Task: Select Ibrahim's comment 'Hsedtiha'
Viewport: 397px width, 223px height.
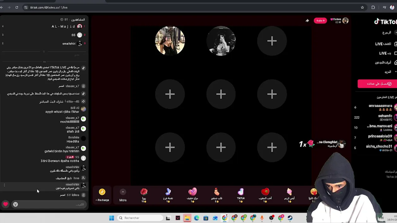Action: (x=73, y=142)
